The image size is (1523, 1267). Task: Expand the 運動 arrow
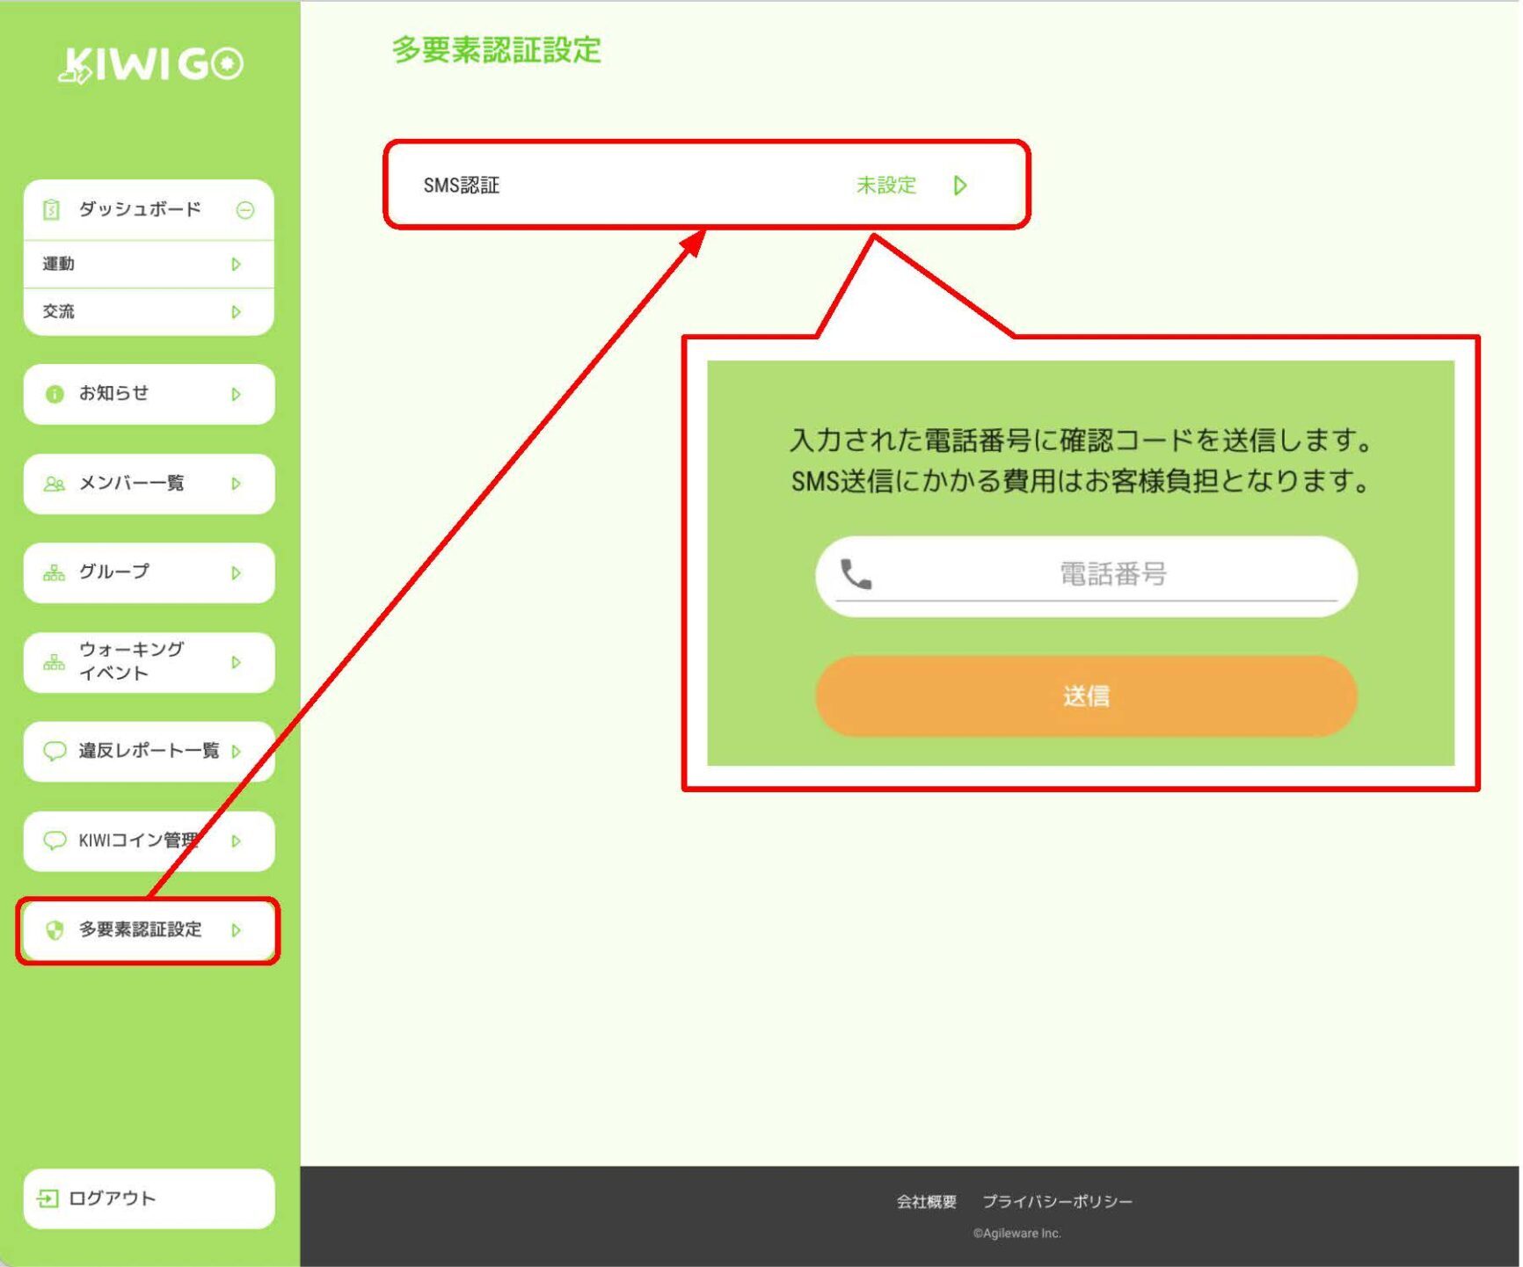click(236, 264)
